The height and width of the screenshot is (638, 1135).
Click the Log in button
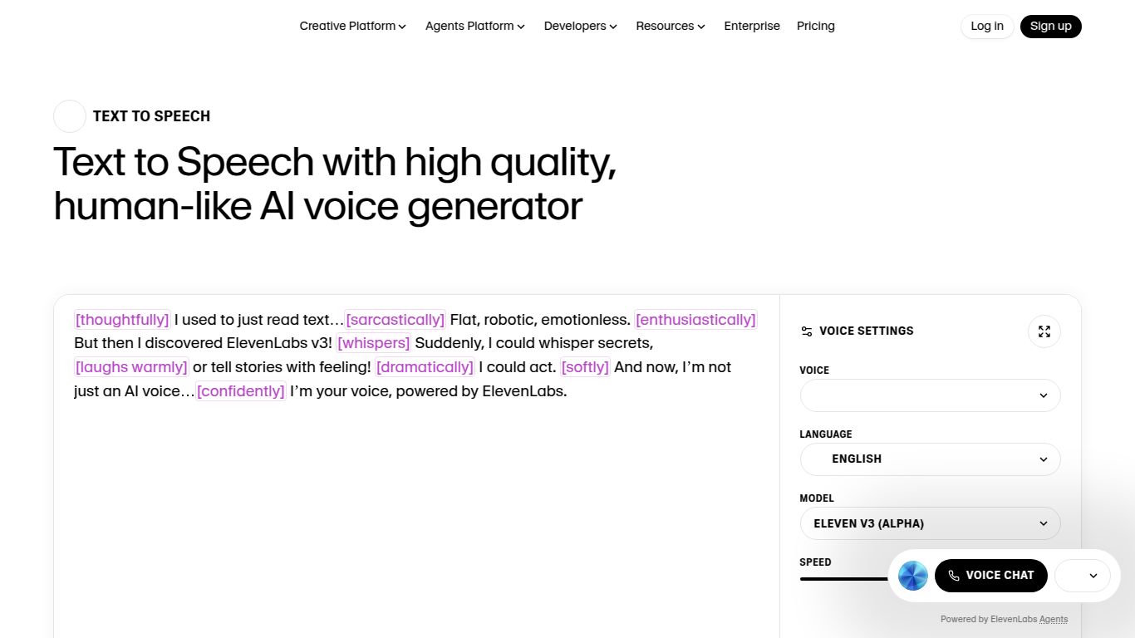tap(986, 26)
